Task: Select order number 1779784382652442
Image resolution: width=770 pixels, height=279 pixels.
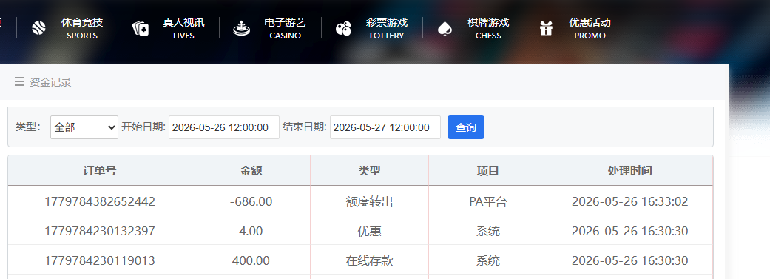Action: pyautogui.click(x=100, y=201)
